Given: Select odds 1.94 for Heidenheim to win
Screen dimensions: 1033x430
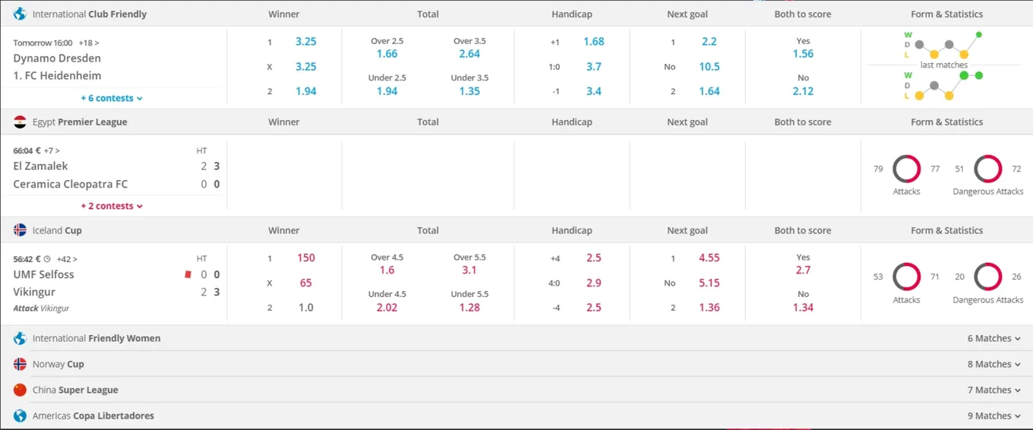Looking at the screenshot, I should coord(306,91).
